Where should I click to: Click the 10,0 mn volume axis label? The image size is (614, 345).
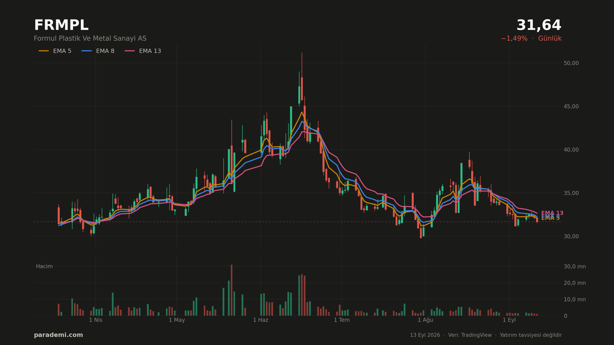[574, 299]
